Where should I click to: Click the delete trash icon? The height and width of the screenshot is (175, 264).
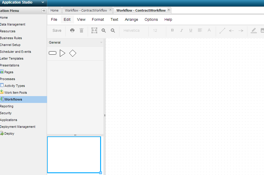point(81,30)
